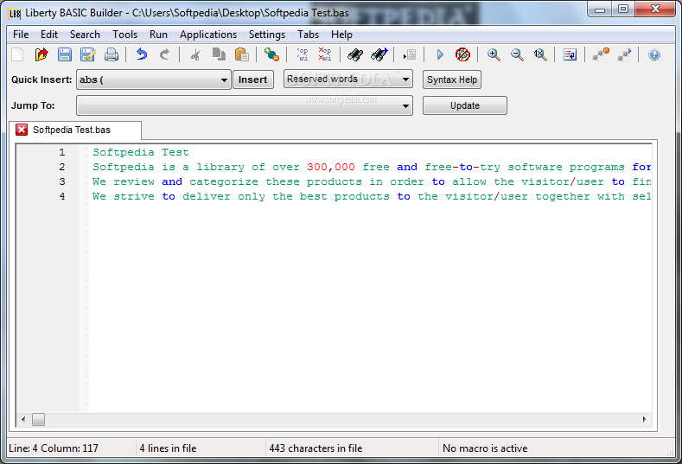Click the green and orange spheres toolbar icon
682x464 pixels.
pyautogui.click(x=271, y=54)
